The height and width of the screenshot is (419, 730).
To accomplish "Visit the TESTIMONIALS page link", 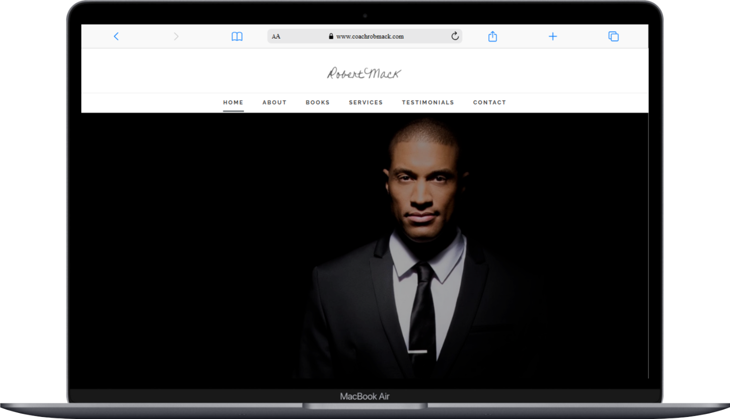I will (427, 102).
